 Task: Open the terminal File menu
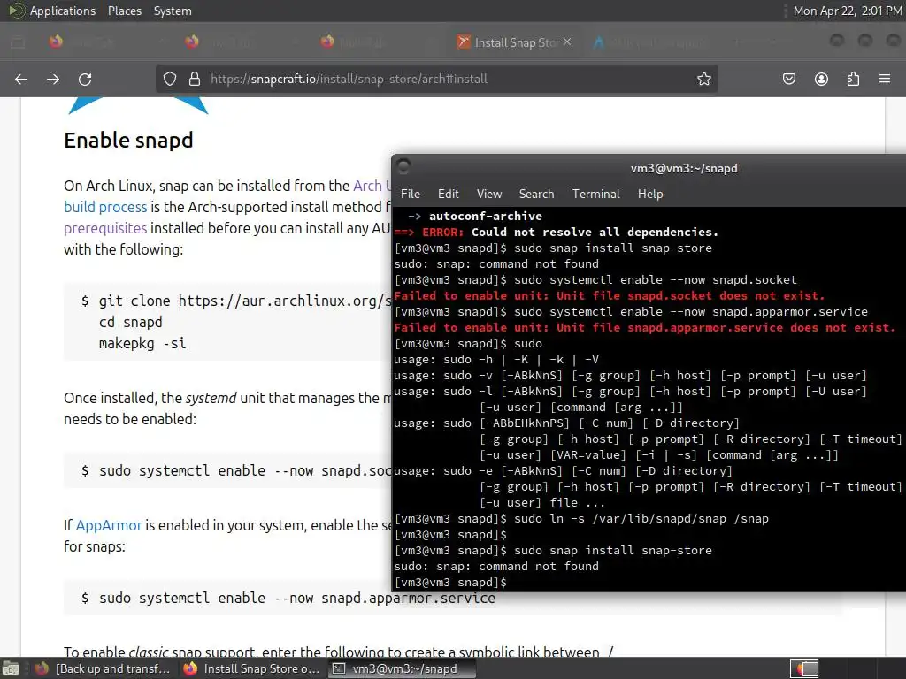(x=411, y=194)
